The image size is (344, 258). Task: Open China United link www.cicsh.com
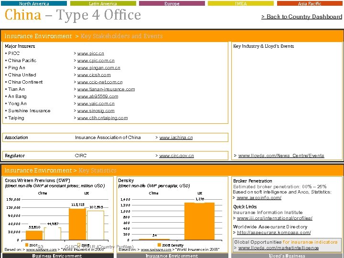tap(94, 75)
